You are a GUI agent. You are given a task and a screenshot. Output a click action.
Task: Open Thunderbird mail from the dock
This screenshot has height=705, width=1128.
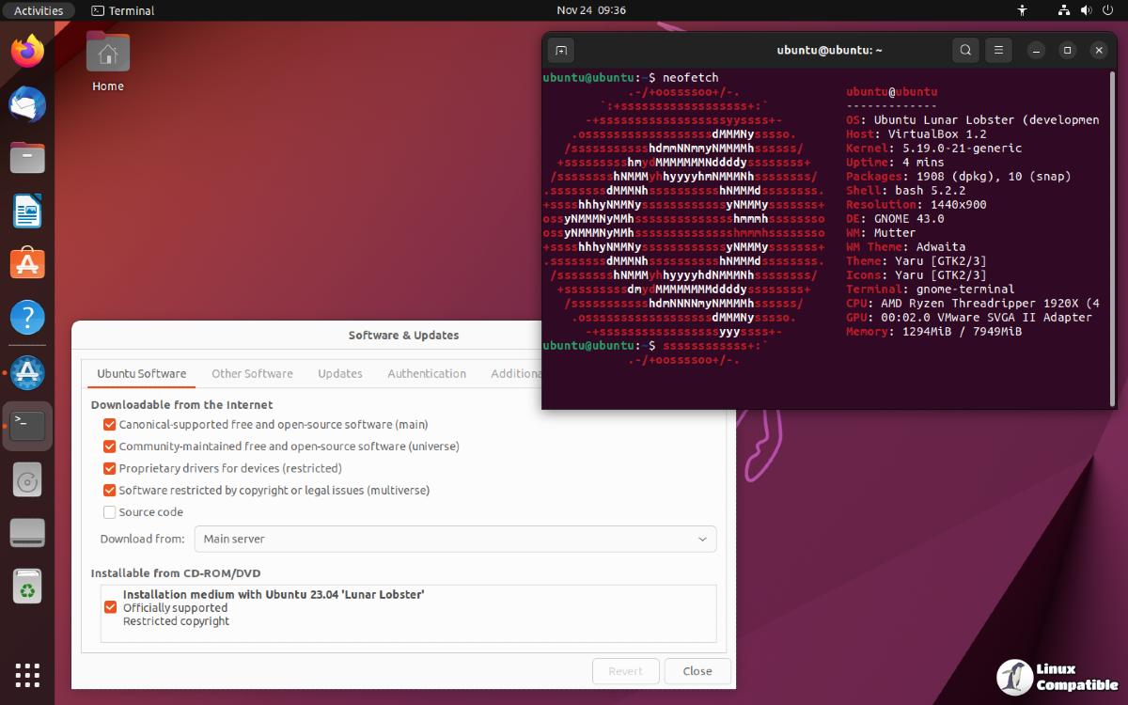[x=27, y=104]
